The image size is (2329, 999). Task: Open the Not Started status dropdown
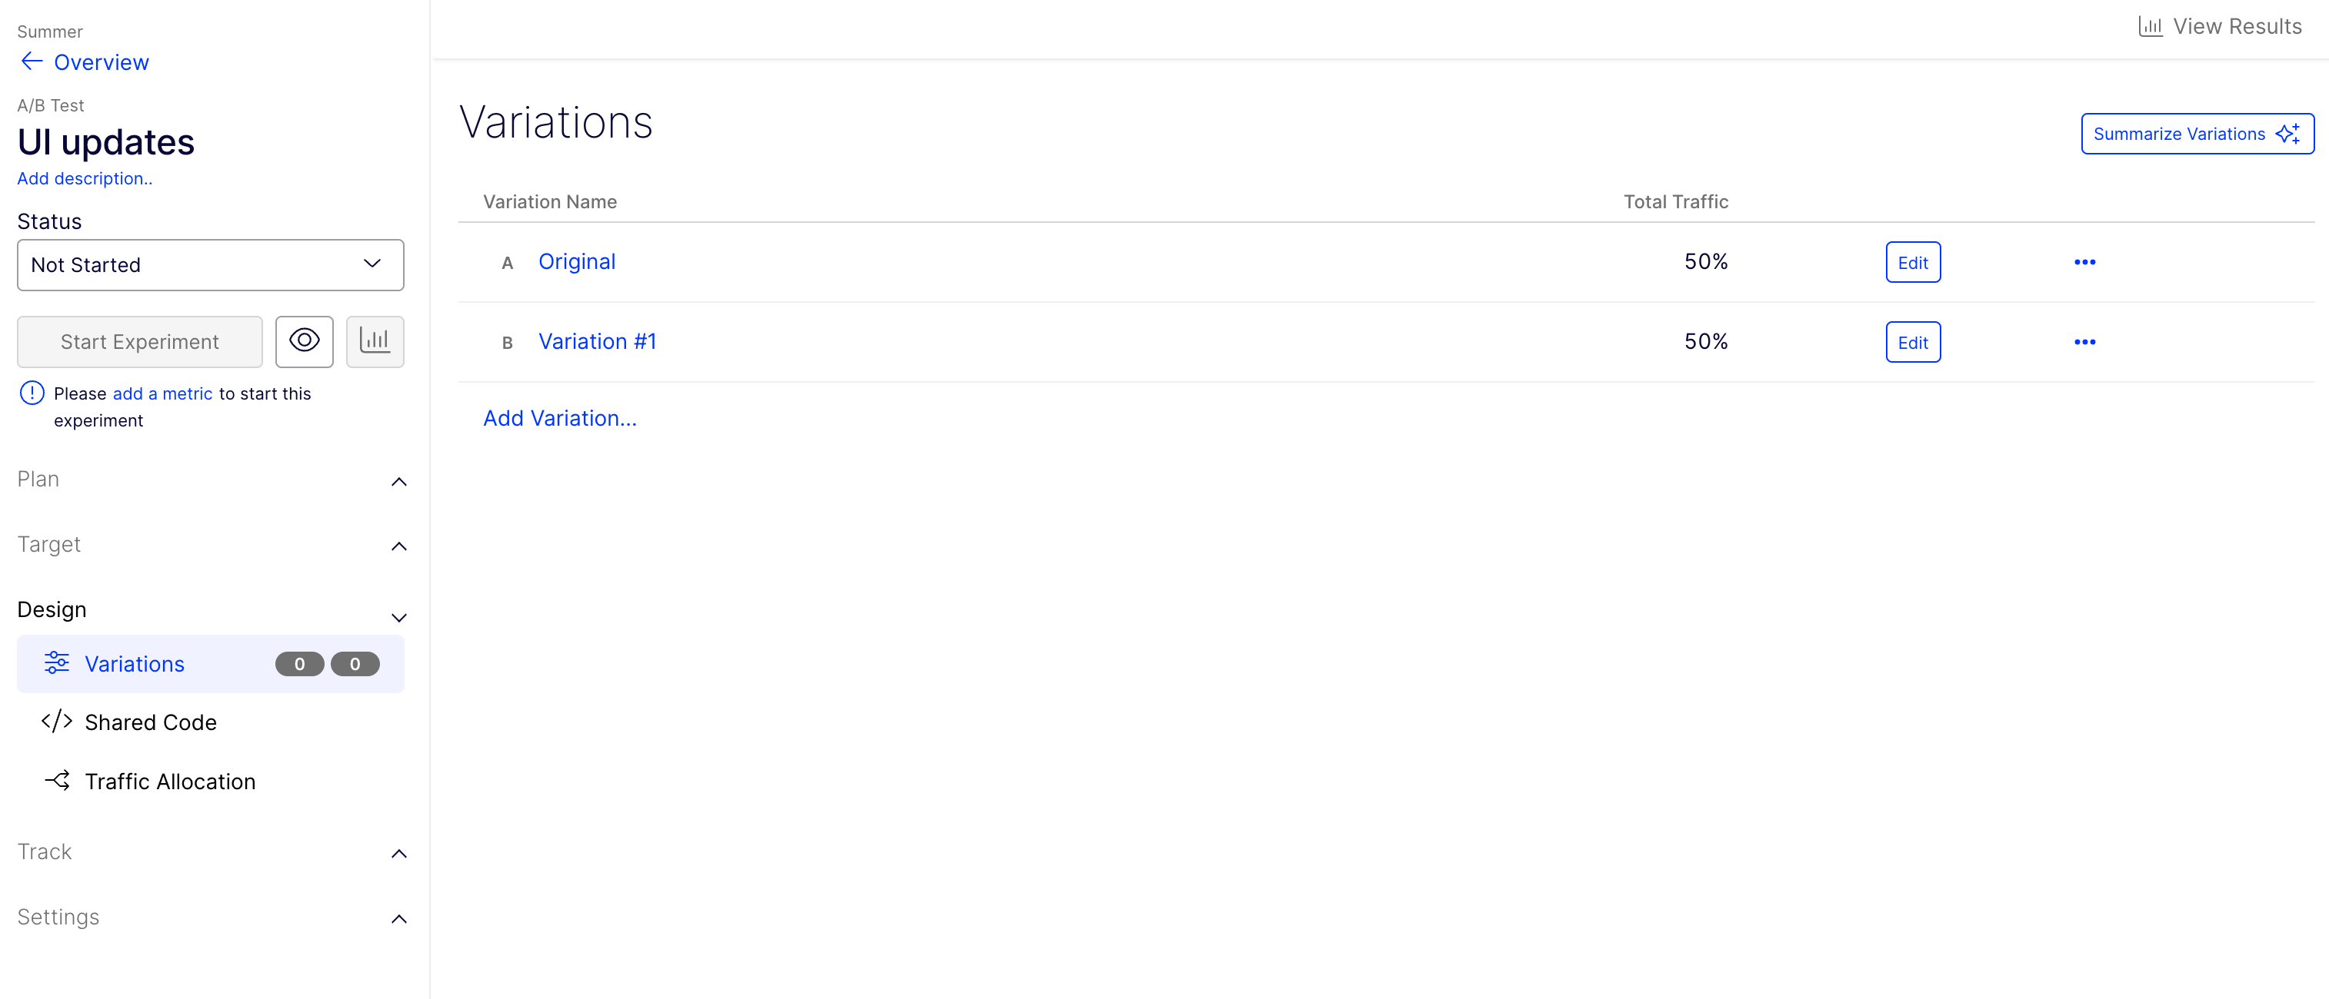pyautogui.click(x=210, y=264)
